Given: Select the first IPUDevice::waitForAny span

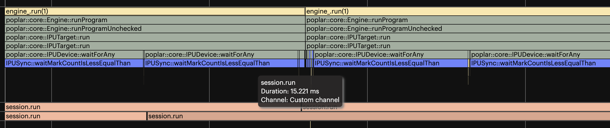Looking at the screenshot, I should click(74, 55).
